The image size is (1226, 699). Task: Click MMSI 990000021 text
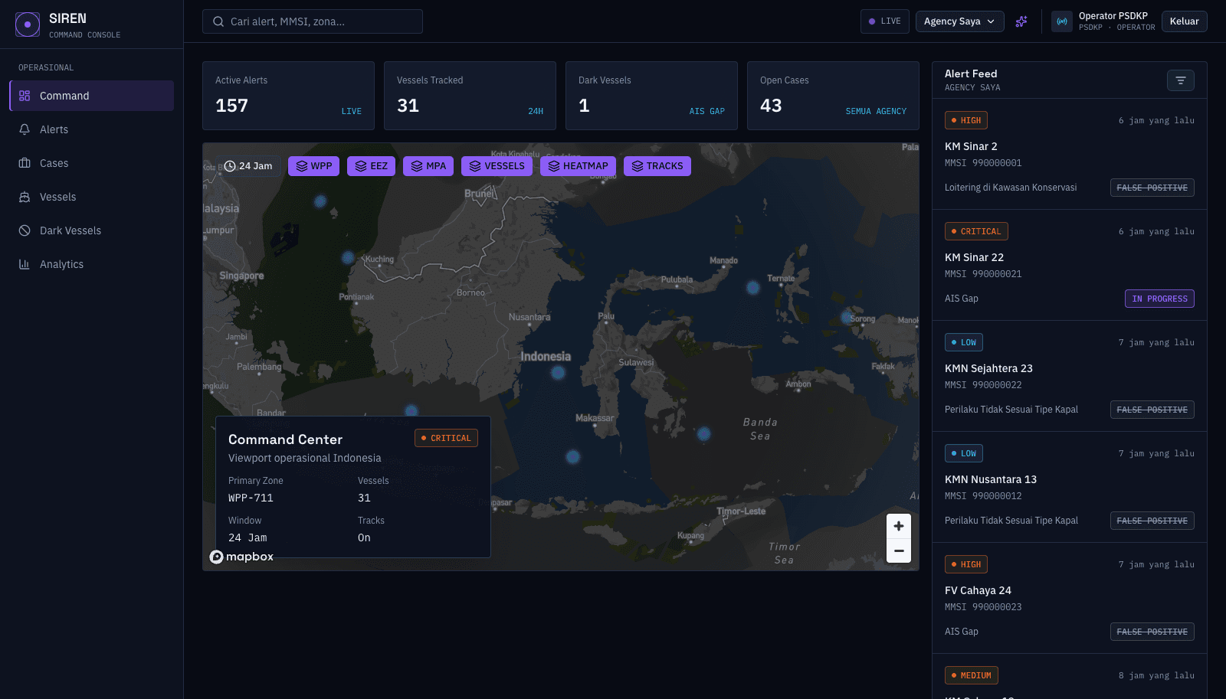coord(983,274)
